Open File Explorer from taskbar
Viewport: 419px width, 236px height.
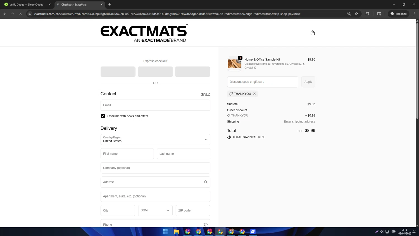[176, 232]
